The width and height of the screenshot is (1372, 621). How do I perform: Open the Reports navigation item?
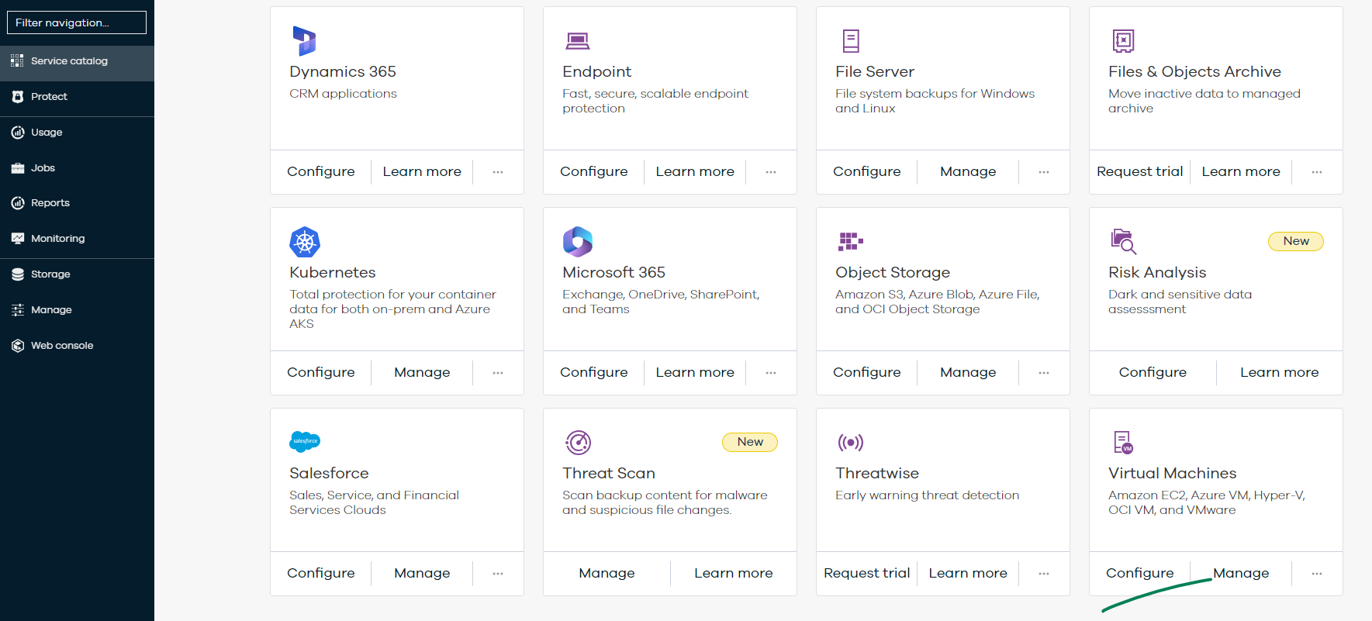(77, 203)
